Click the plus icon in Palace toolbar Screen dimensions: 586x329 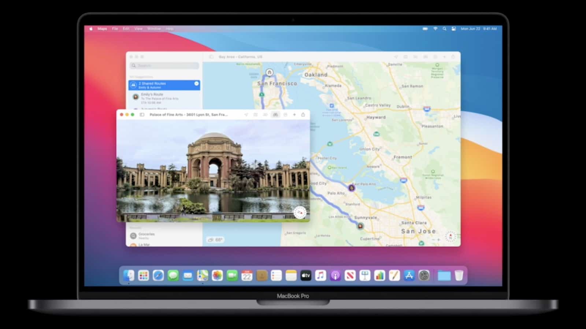294,115
